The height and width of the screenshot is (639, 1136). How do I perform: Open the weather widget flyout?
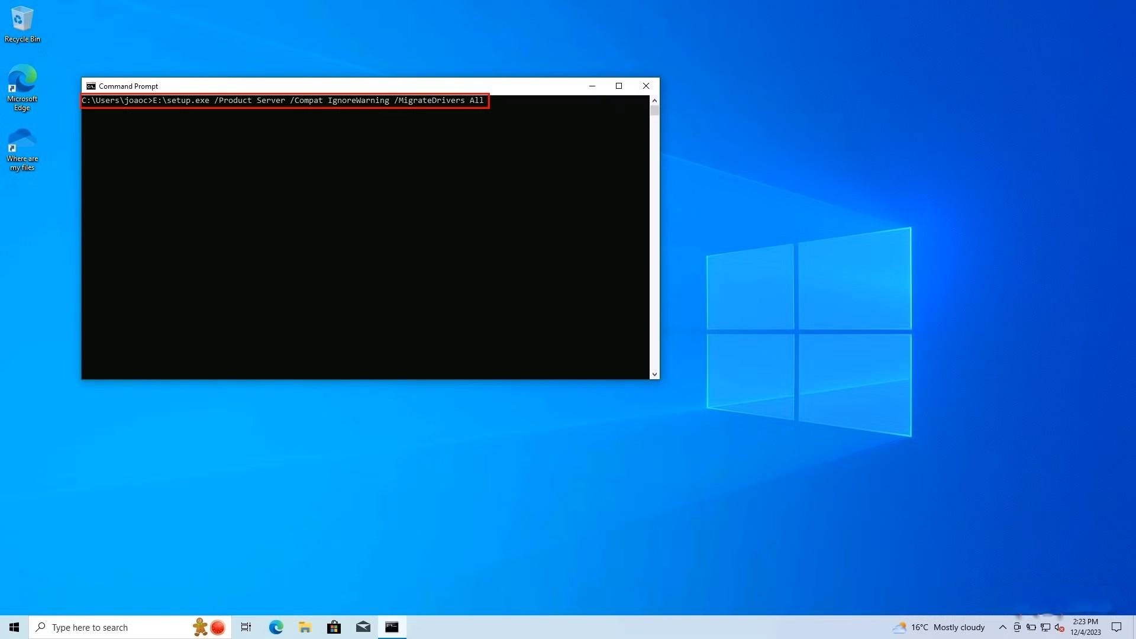tap(941, 627)
